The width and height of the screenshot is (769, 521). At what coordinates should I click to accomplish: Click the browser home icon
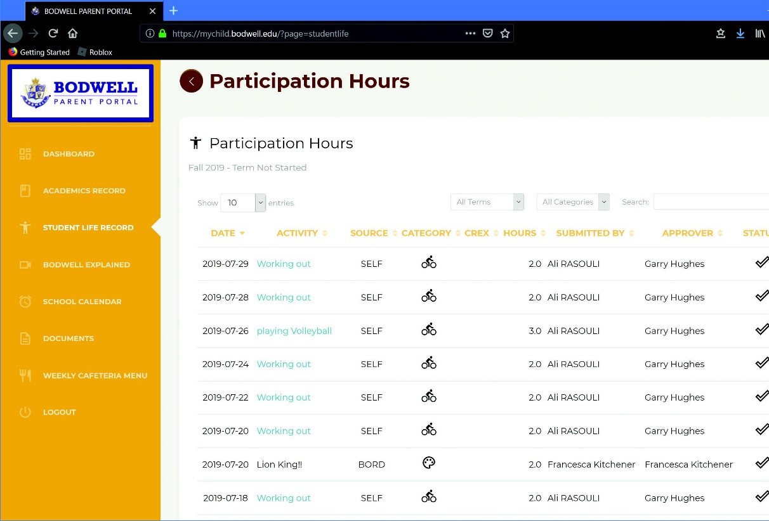tap(73, 34)
